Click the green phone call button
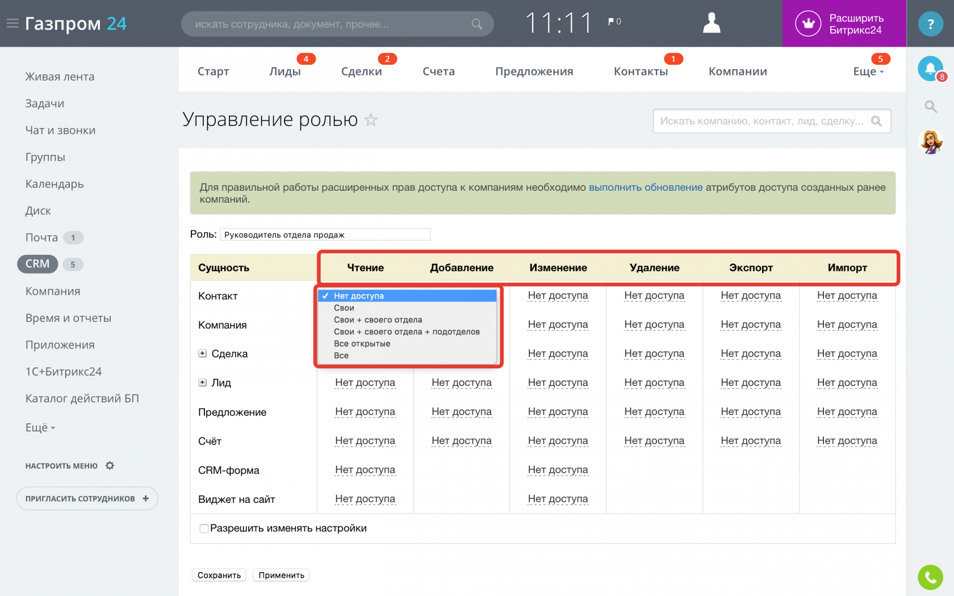This screenshot has height=596, width=954. [930, 577]
